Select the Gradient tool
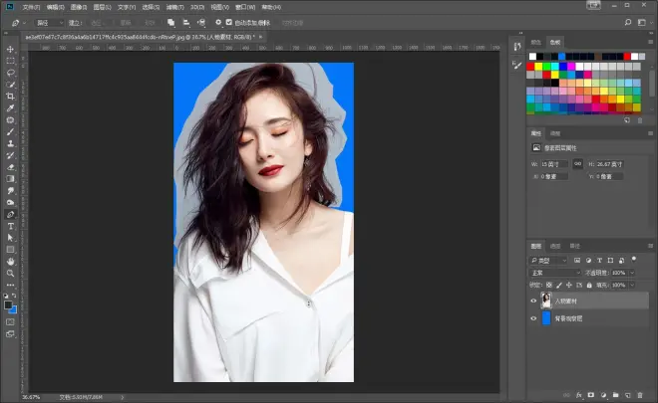Viewport: 658px width, 403px height. [x=10, y=179]
